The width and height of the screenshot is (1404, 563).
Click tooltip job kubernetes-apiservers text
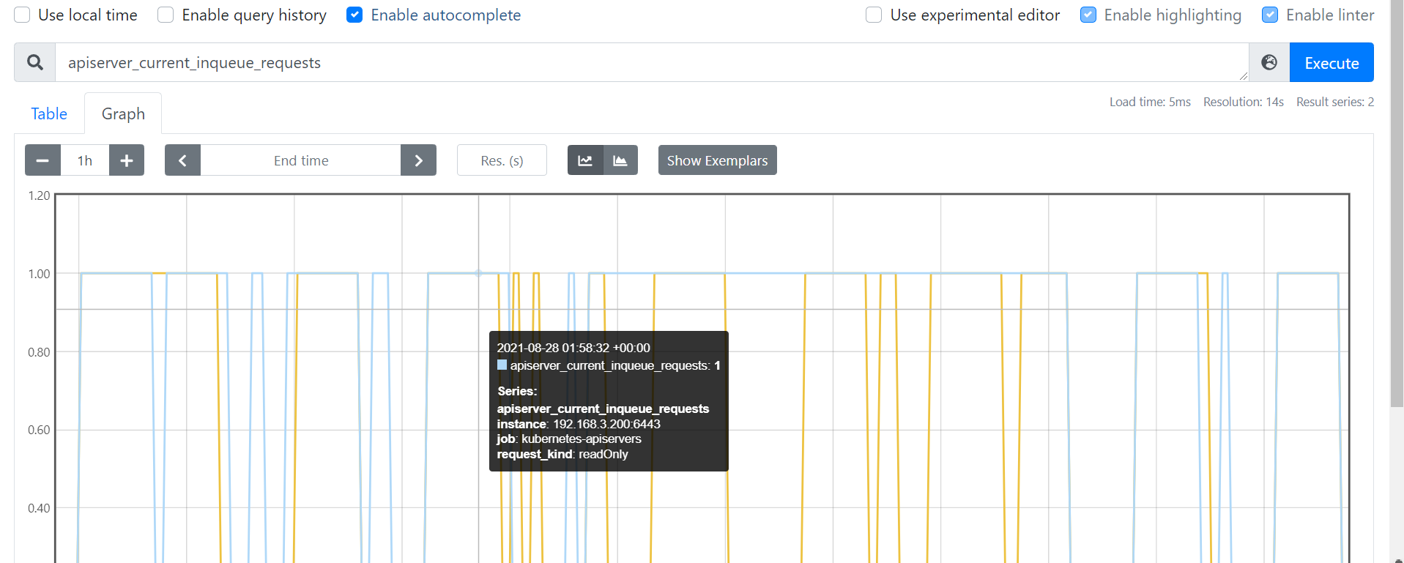569,439
